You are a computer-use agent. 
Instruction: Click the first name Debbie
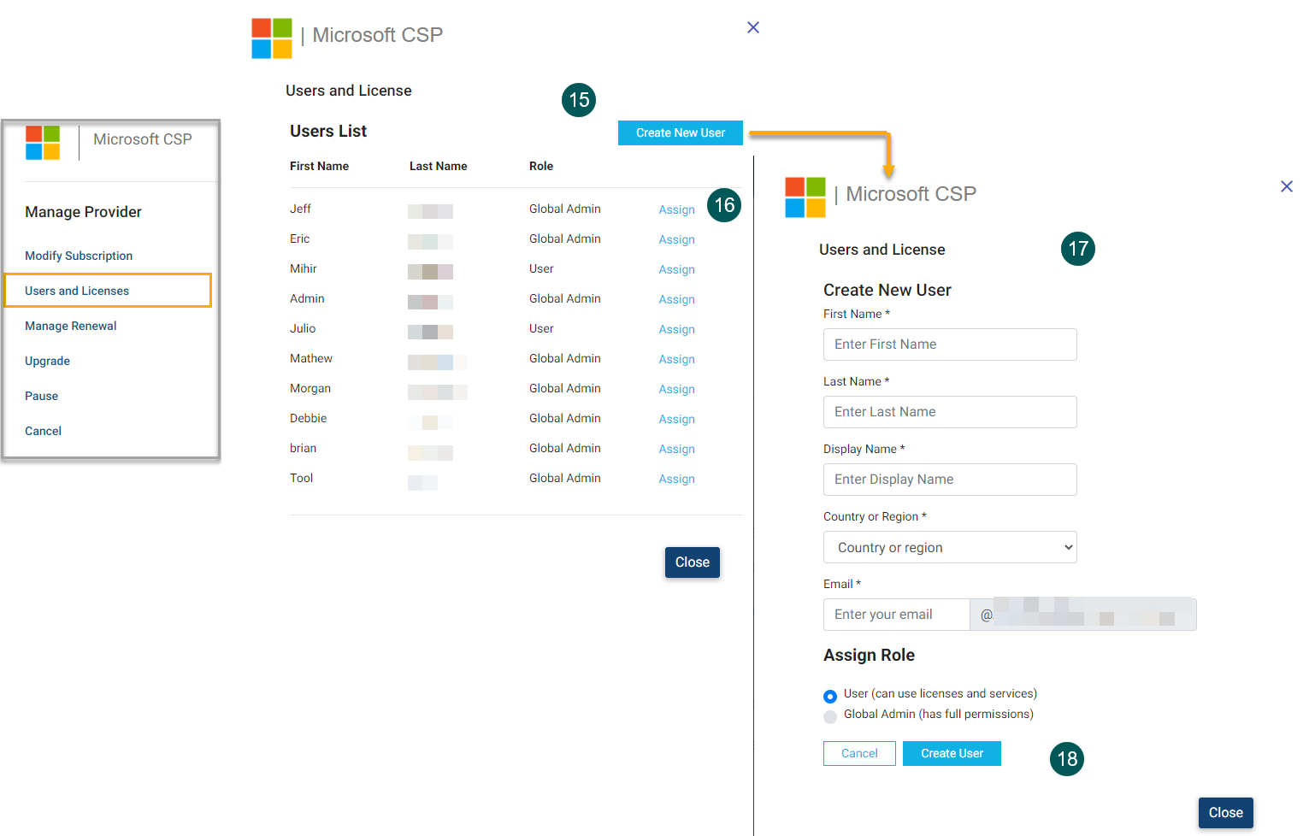[308, 418]
